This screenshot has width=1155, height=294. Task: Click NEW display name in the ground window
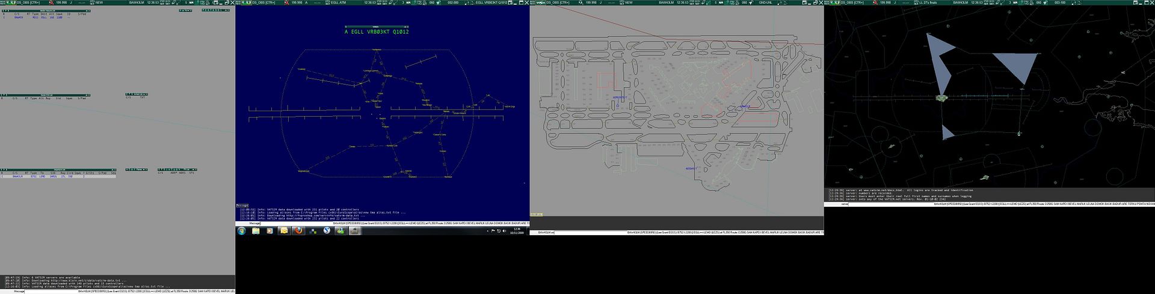pos(628,2)
